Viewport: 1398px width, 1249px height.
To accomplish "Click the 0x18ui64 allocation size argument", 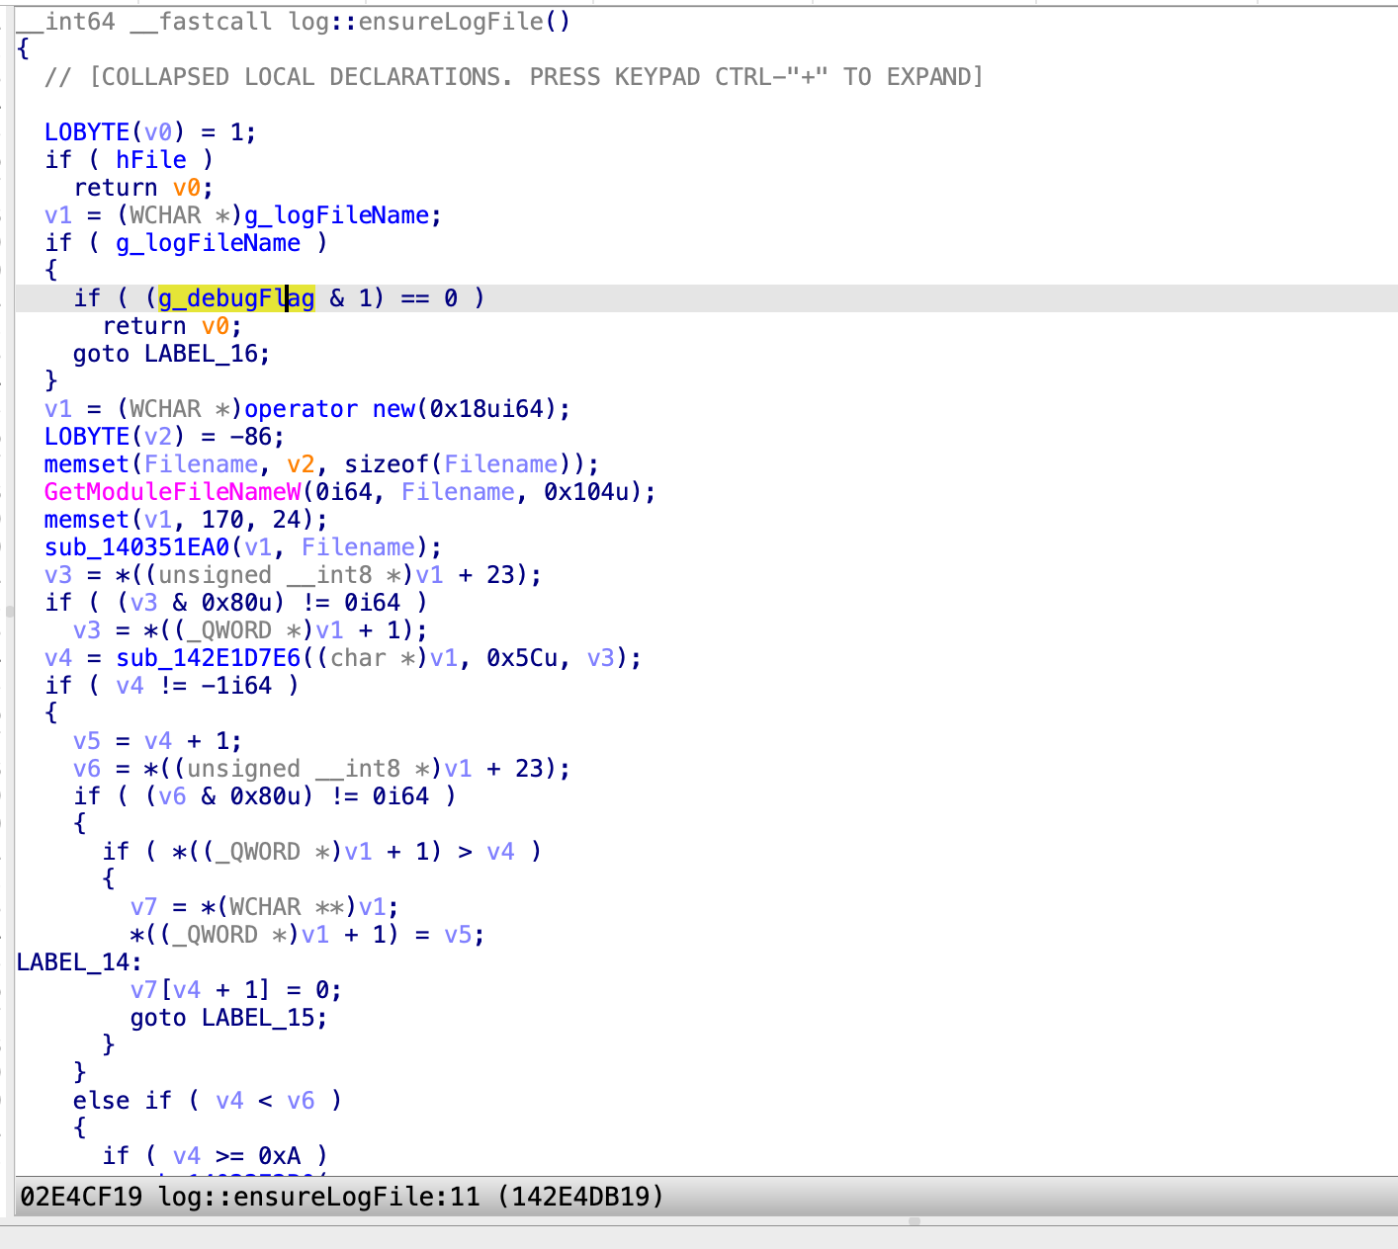I will coord(486,409).
